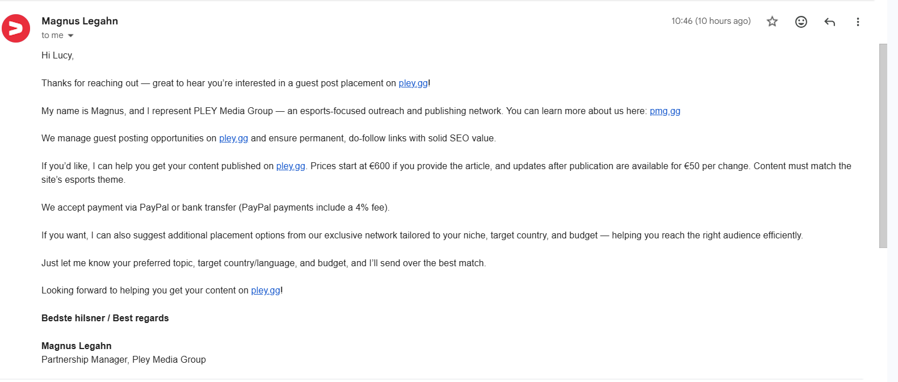Click 'Partnership Manager, Pley Media Group' line

pos(124,360)
